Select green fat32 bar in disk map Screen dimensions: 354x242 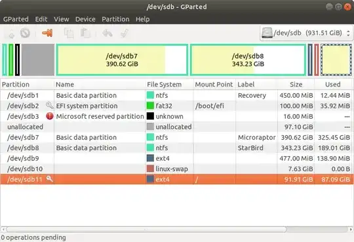pyautogui.click(x=11, y=60)
